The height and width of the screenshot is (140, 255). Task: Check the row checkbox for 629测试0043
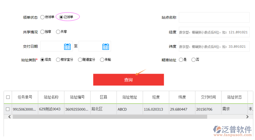pos(8,109)
